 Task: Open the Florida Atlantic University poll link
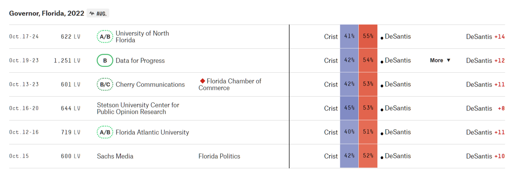pyautogui.click(x=152, y=132)
